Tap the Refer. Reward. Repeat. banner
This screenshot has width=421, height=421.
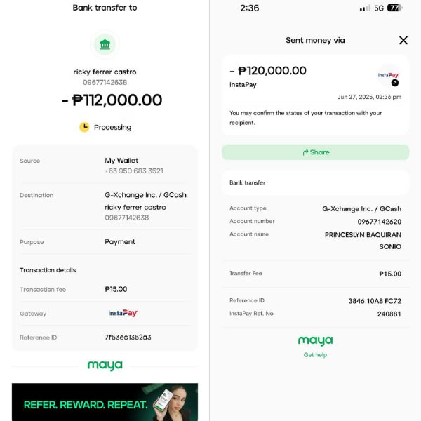(x=105, y=402)
